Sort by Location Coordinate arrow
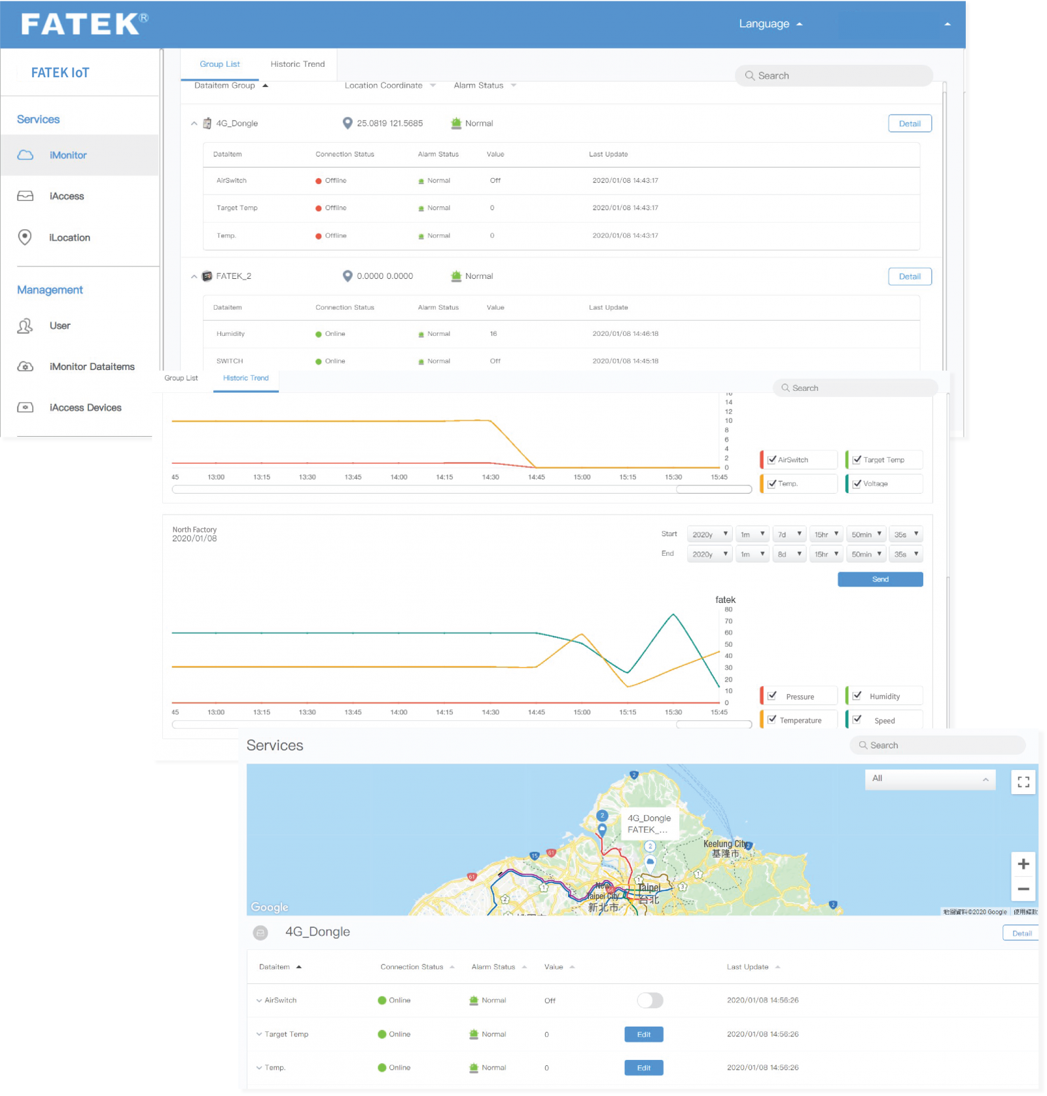1047x1096 pixels. [x=433, y=86]
